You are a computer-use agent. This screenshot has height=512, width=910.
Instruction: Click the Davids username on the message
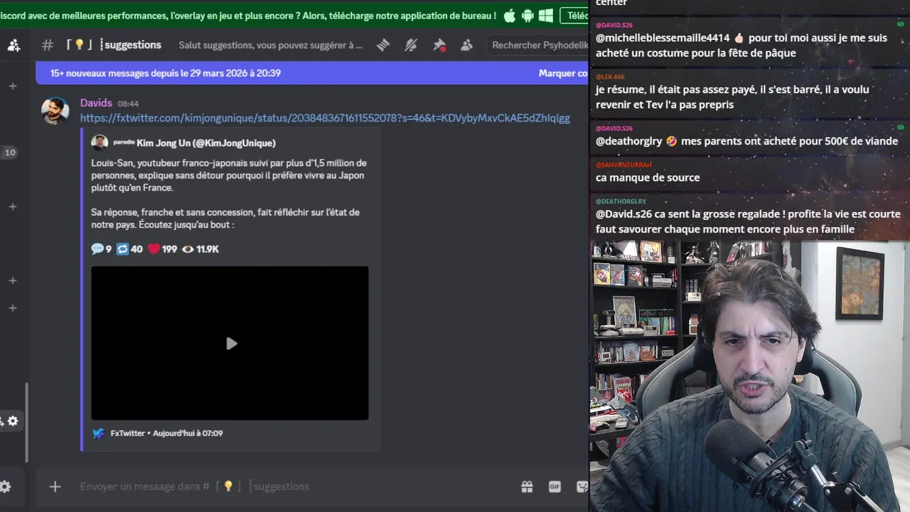click(x=96, y=103)
